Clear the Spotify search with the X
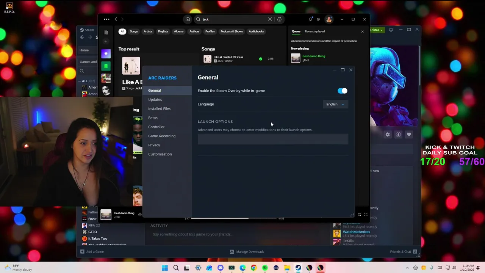Image resolution: width=485 pixels, height=273 pixels. [x=270, y=19]
